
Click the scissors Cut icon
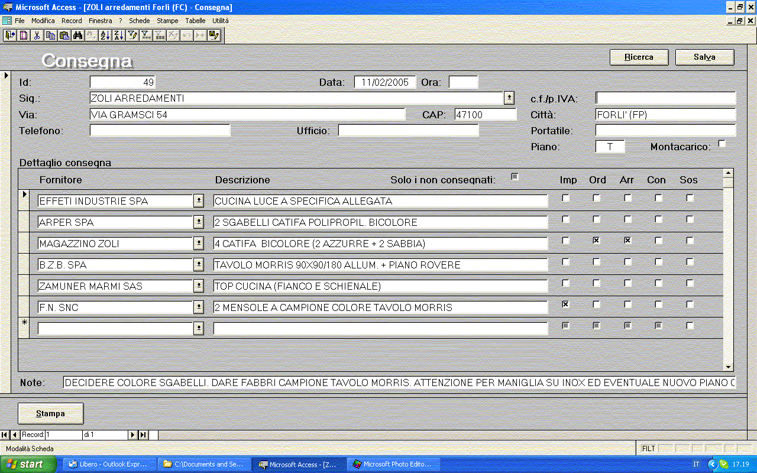[37, 35]
